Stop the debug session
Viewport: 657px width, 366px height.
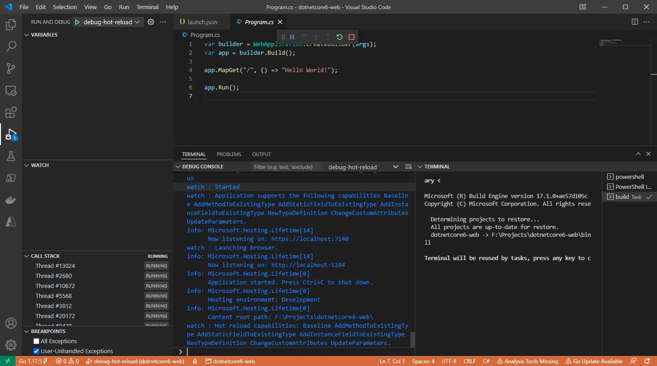(351, 37)
